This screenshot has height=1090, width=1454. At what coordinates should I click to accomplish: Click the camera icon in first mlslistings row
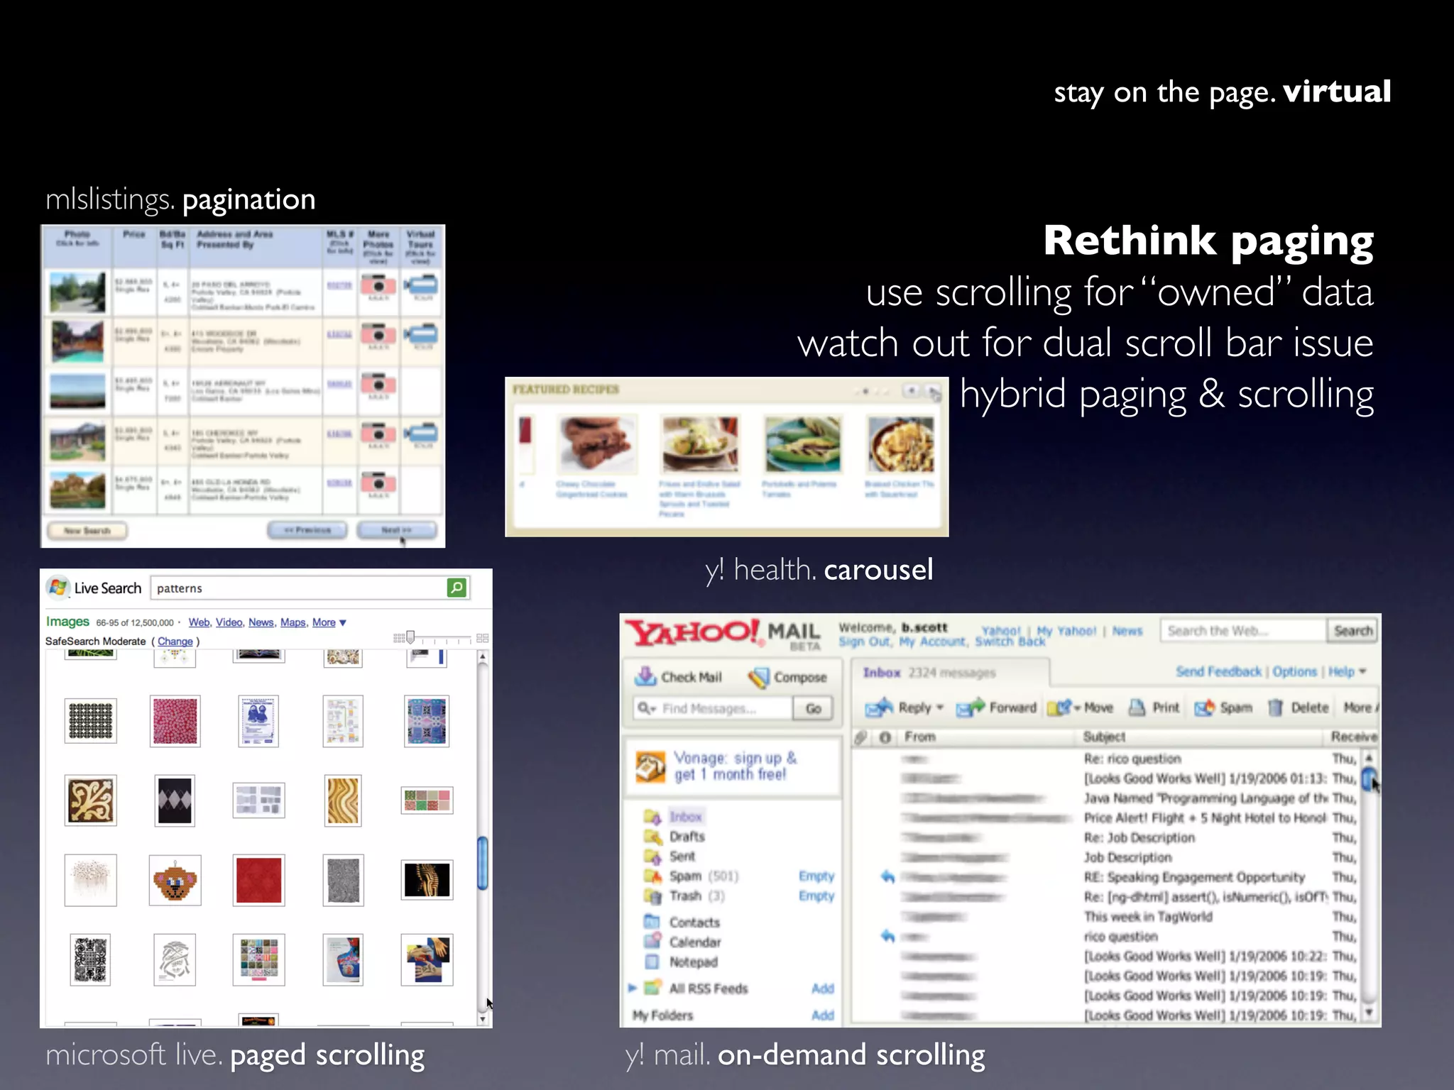click(378, 285)
